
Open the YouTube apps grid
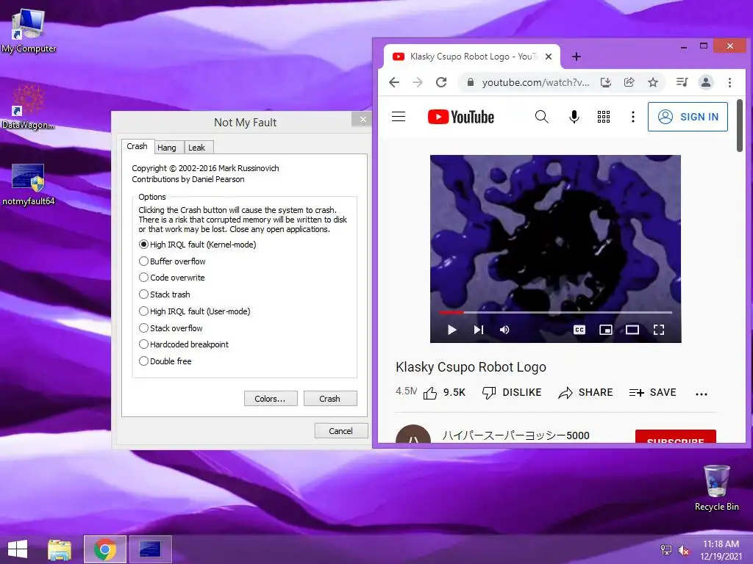604,117
